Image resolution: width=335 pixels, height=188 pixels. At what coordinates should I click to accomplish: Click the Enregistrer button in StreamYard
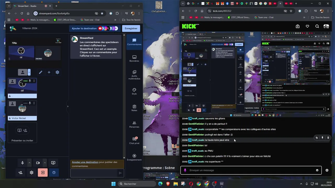(x=131, y=28)
